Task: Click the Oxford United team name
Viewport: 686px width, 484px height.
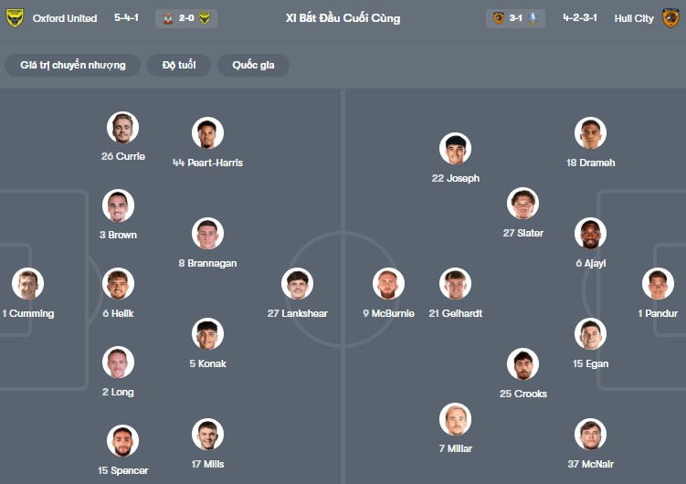Action: point(64,18)
